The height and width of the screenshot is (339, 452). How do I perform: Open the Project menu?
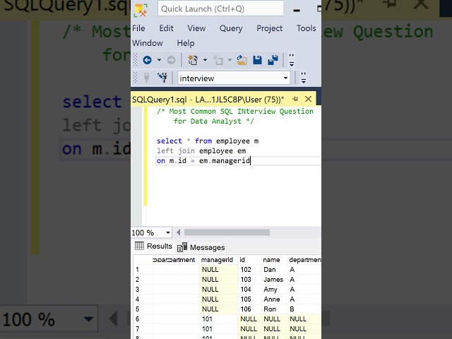pos(270,28)
